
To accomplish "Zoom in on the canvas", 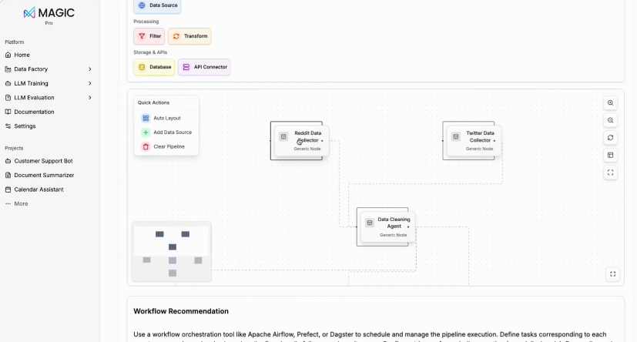I will click(610, 103).
